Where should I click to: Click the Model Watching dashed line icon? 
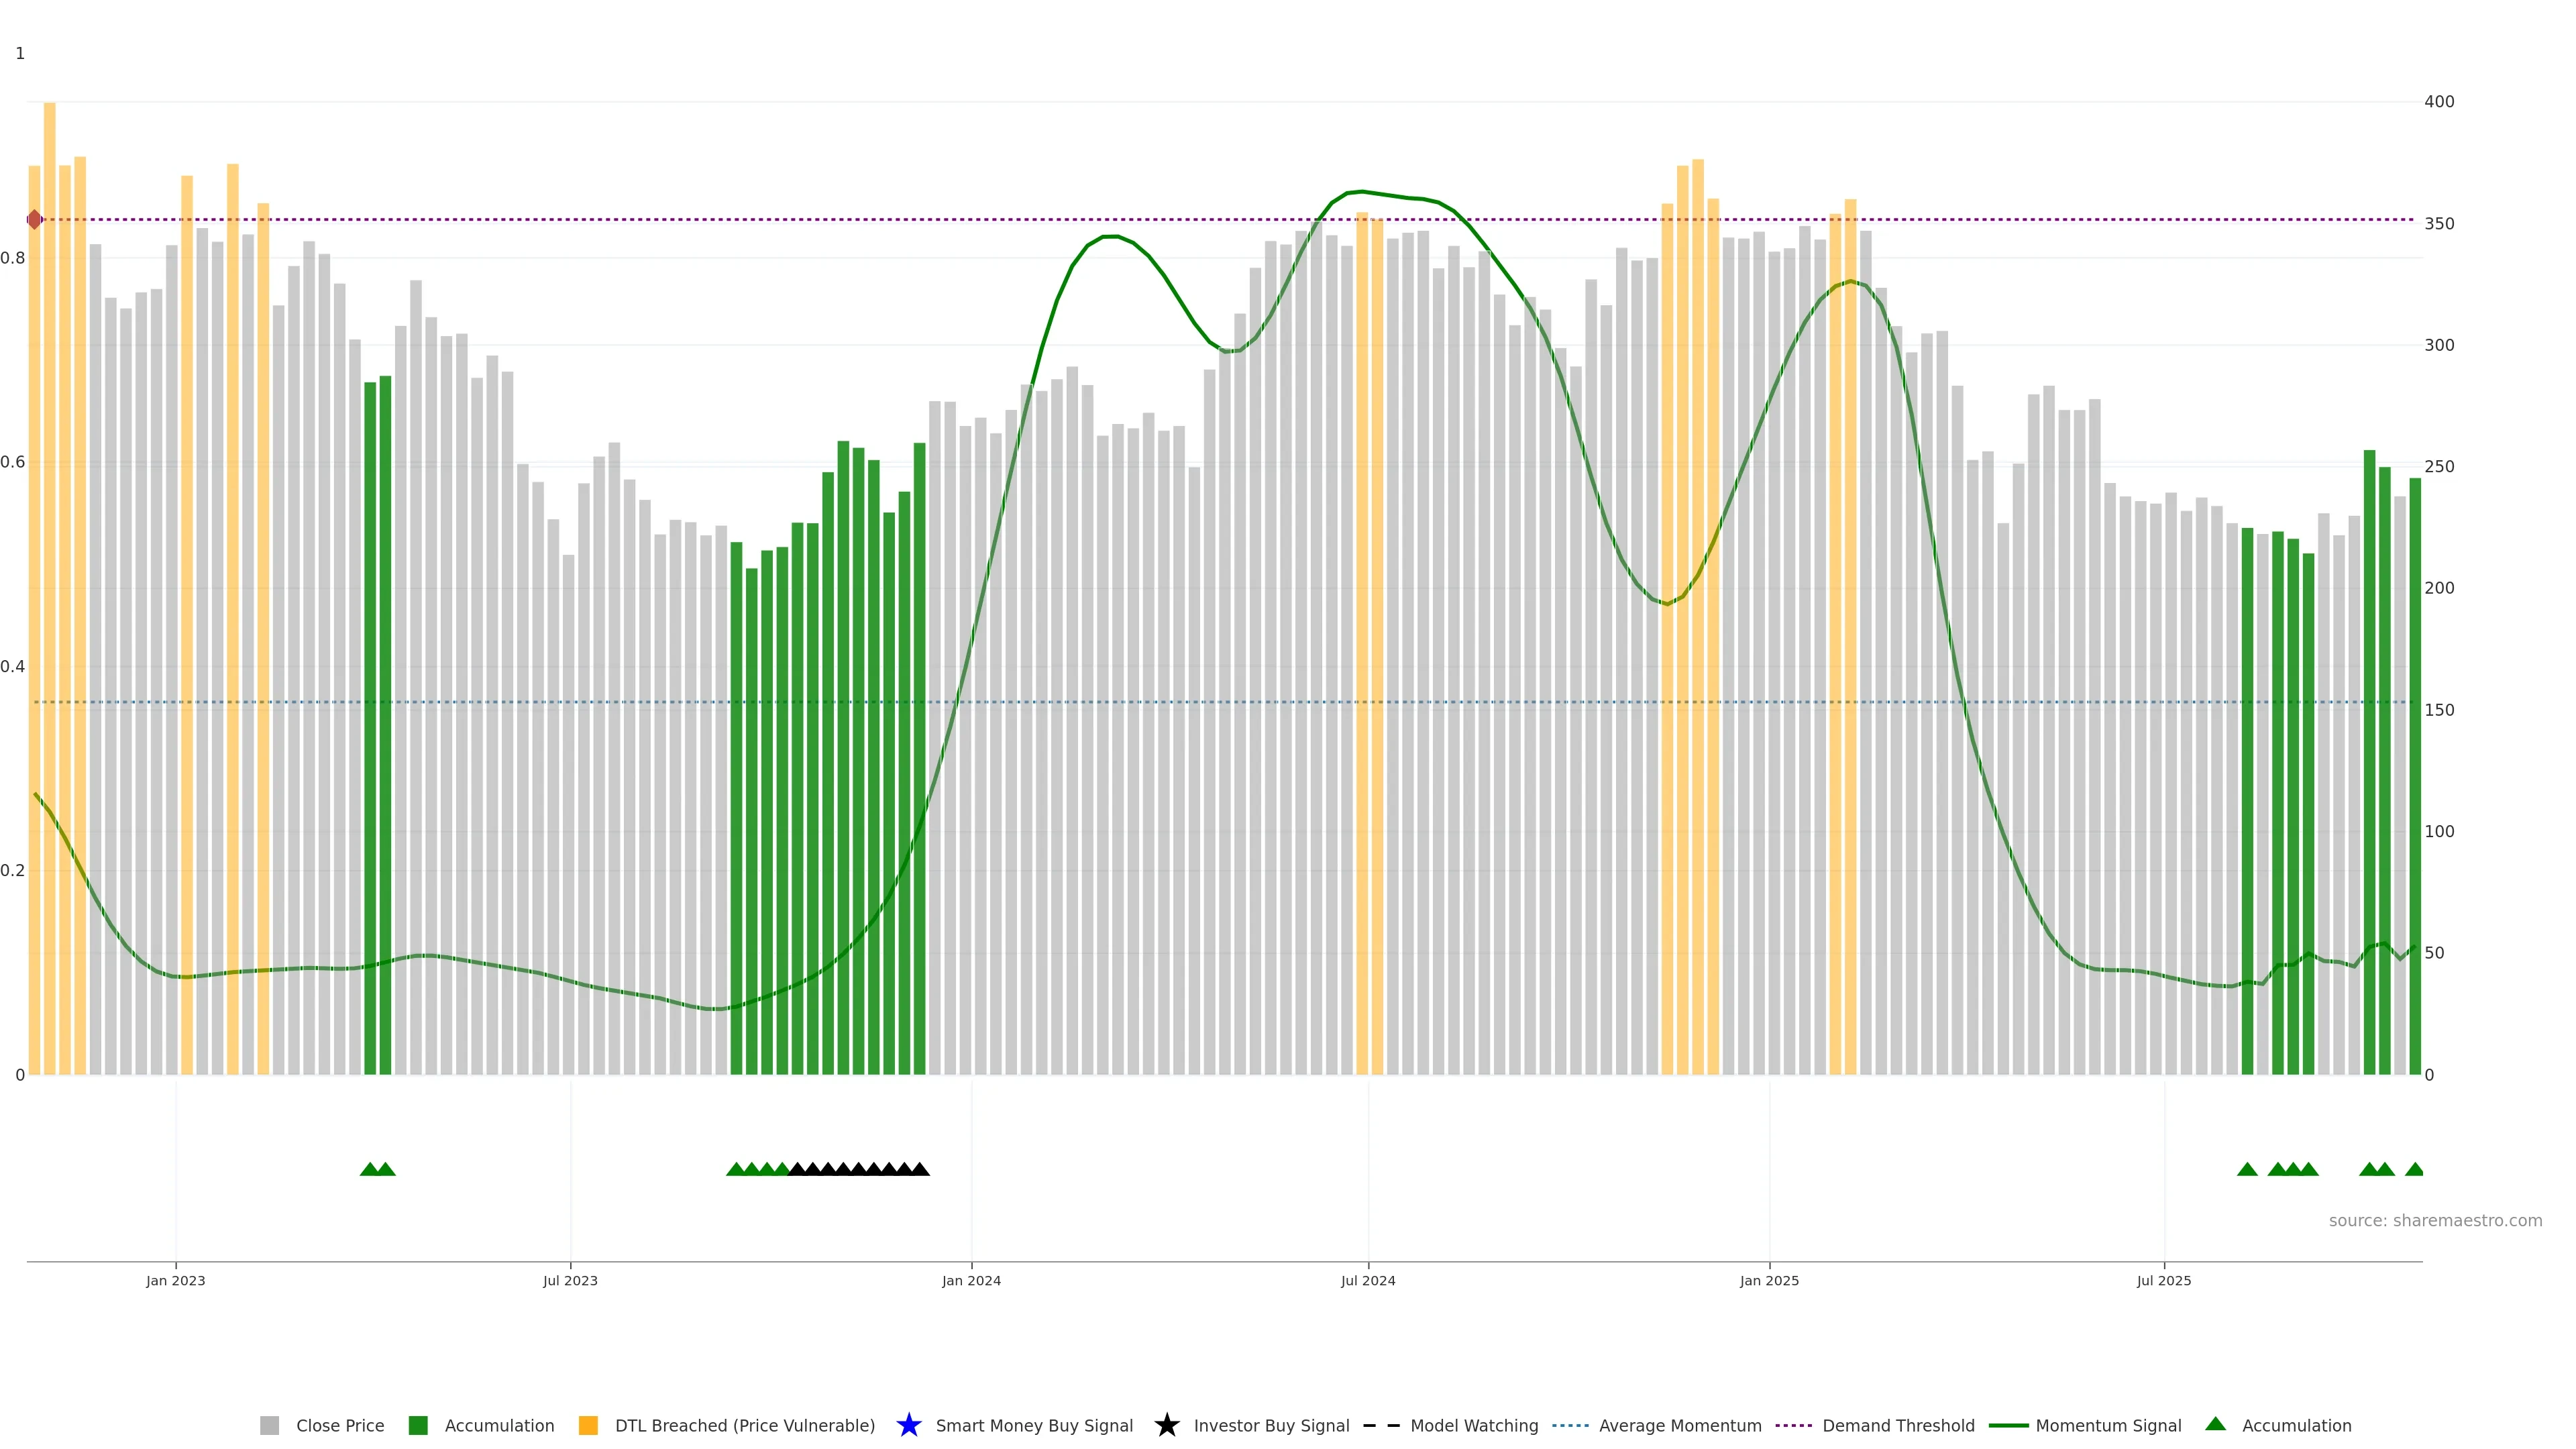click(1381, 1425)
